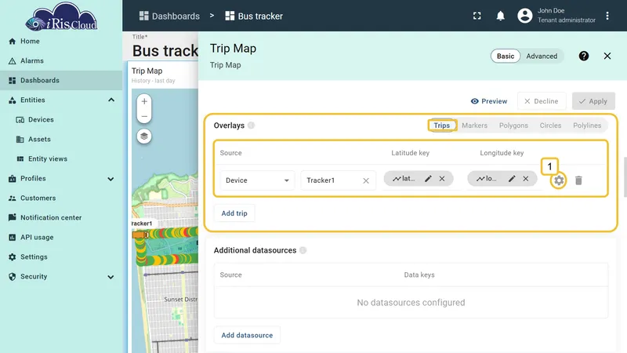Collapse the Entities section

[111, 100]
